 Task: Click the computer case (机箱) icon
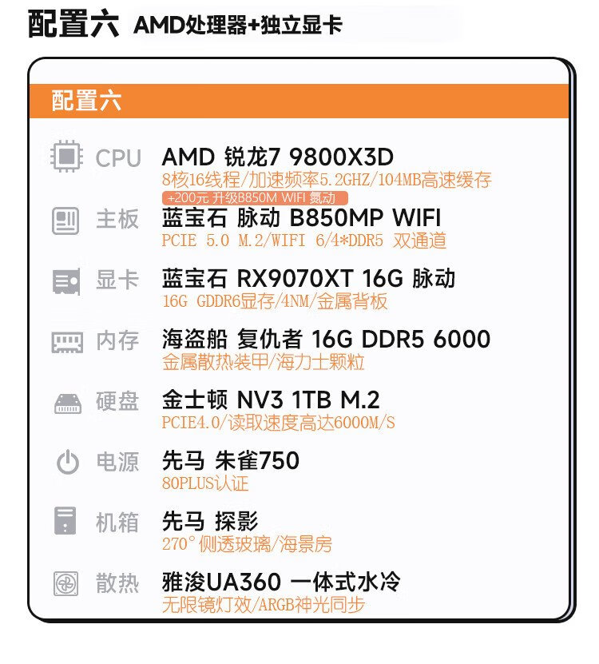pos(66,522)
